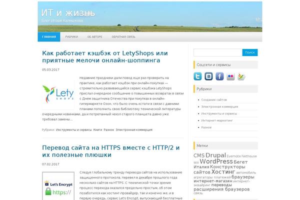The width and height of the screenshot is (300, 200).
Task: Open sidebar rubric Разное
Action: click(x=206, y=127)
